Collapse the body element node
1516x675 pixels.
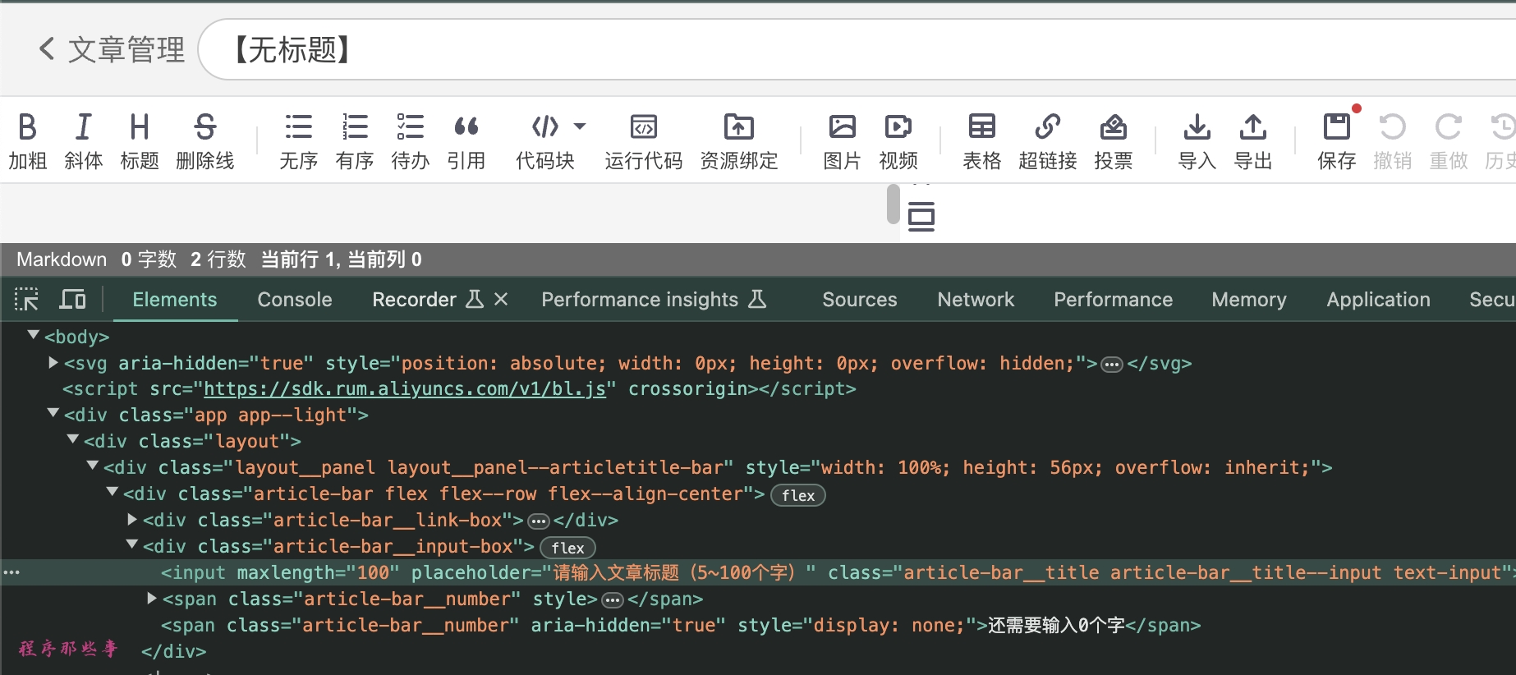[34, 336]
